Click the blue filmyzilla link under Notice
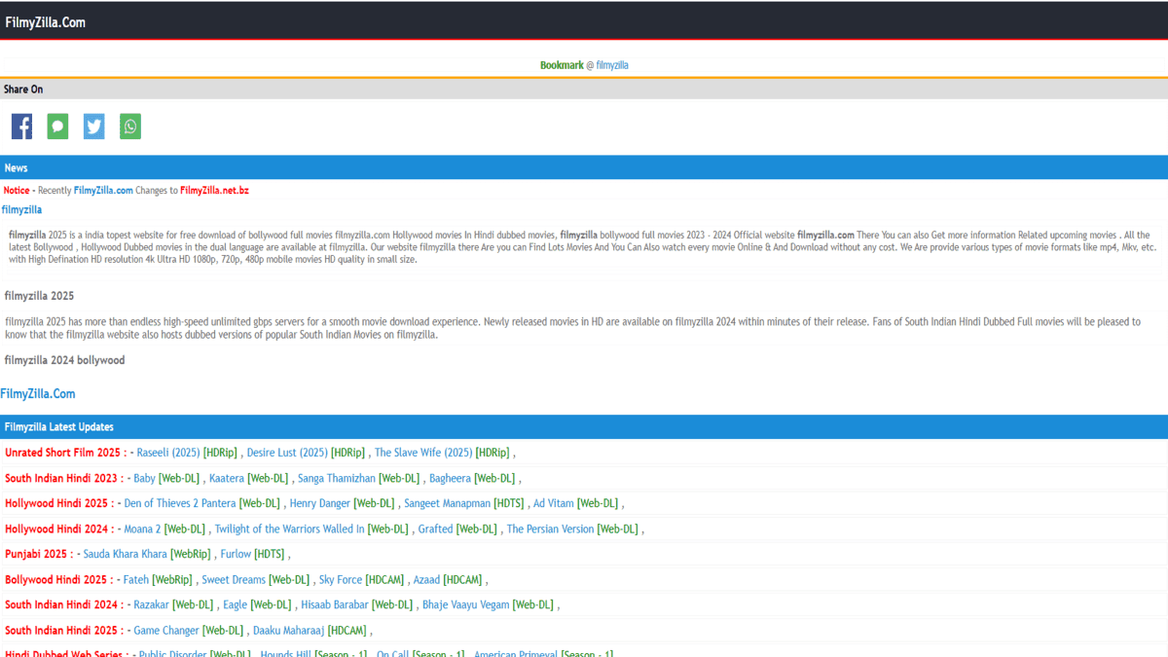 (21, 209)
